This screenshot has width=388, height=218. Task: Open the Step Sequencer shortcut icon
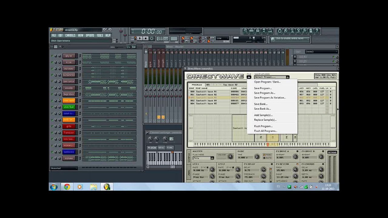click(251, 31)
